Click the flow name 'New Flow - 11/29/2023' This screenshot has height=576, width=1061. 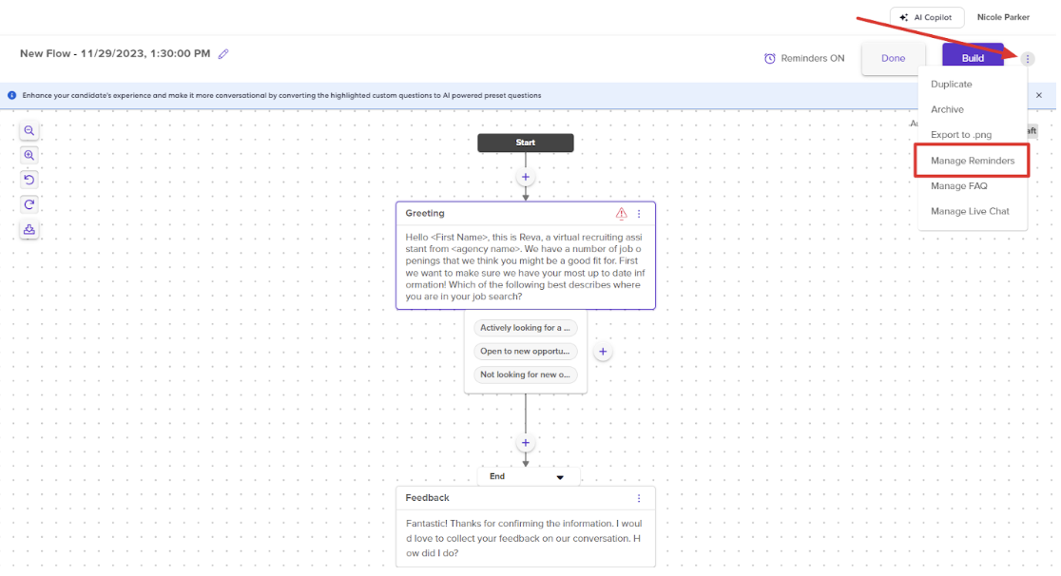115,53
